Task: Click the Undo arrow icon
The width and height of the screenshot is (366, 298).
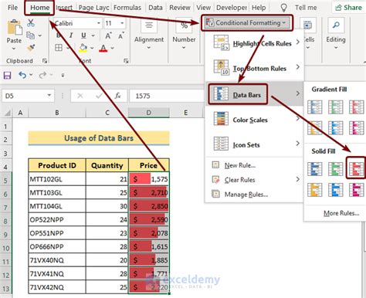Action: (22, 75)
